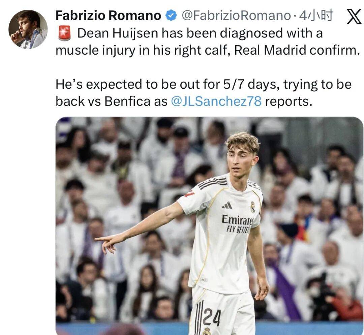Viewport: 364px width, 335px height.
Task: Click the blue verified badge
Action: pyautogui.click(x=171, y=16)
